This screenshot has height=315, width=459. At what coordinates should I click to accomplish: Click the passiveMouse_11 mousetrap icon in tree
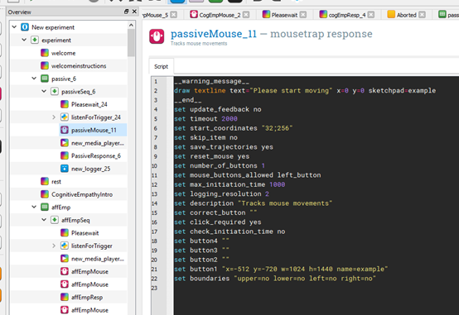(65, 130)
